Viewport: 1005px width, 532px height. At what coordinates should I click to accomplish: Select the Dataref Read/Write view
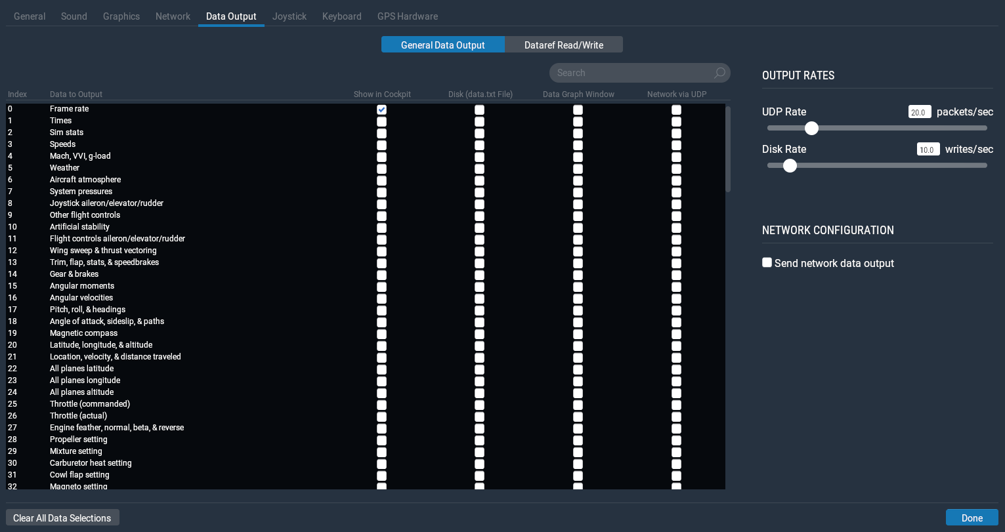click(x=563, y=45)
